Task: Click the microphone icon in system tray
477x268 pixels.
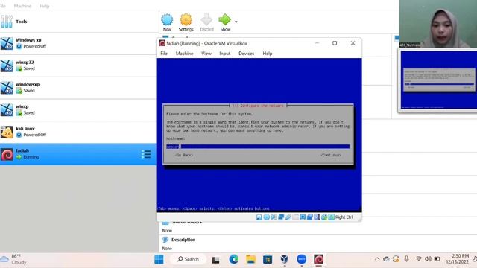Action: 406,259
